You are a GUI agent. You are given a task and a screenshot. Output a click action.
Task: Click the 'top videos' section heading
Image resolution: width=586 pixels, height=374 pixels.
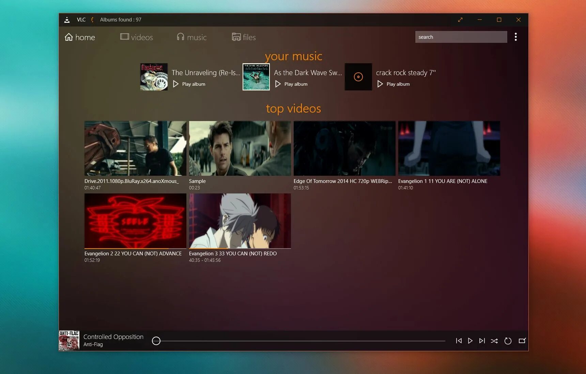(x=293, y=108)
